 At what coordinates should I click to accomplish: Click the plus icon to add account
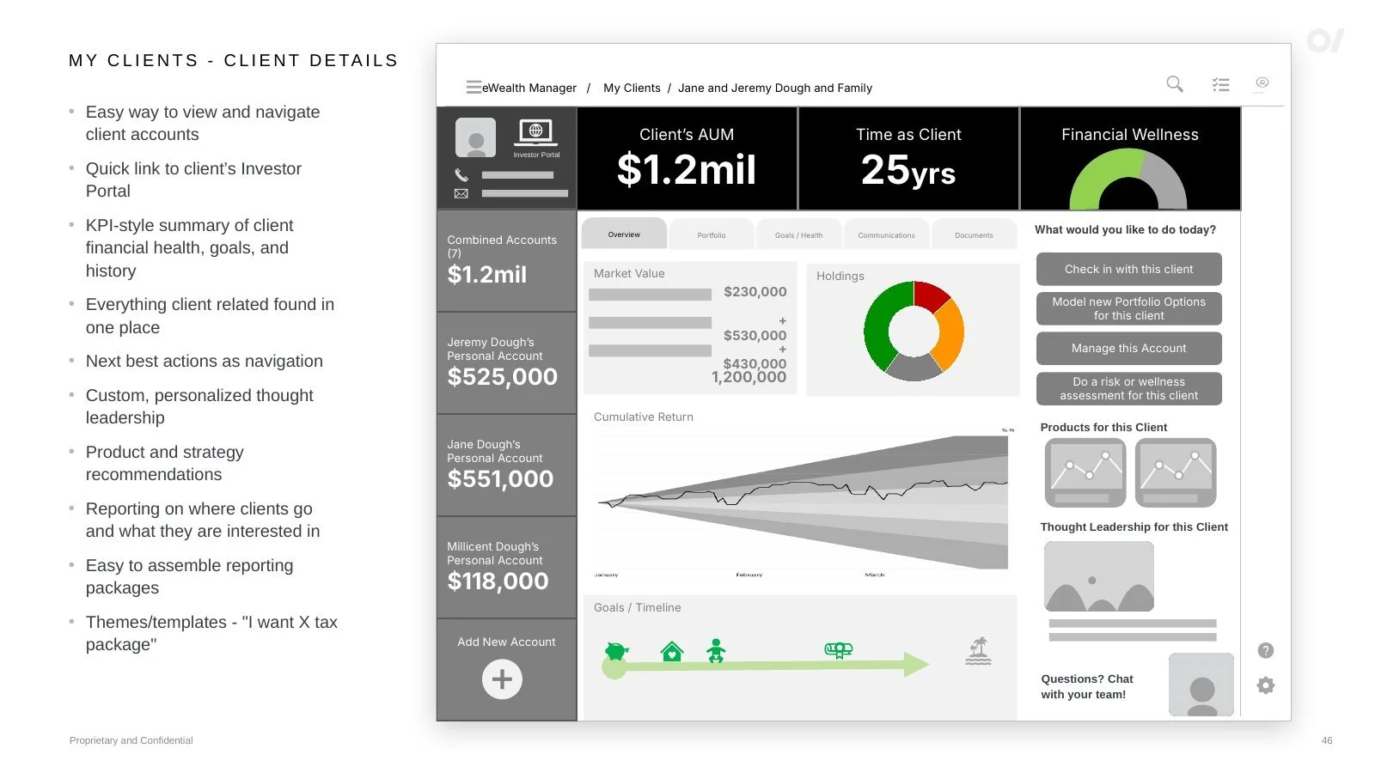point(502,679)
